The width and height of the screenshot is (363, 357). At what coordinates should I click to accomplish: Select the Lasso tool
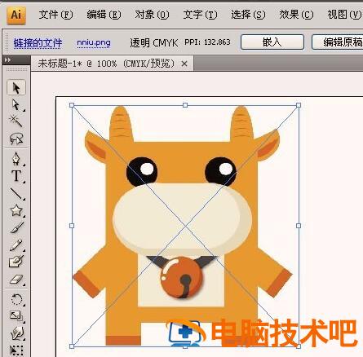[x=16, y=139]
